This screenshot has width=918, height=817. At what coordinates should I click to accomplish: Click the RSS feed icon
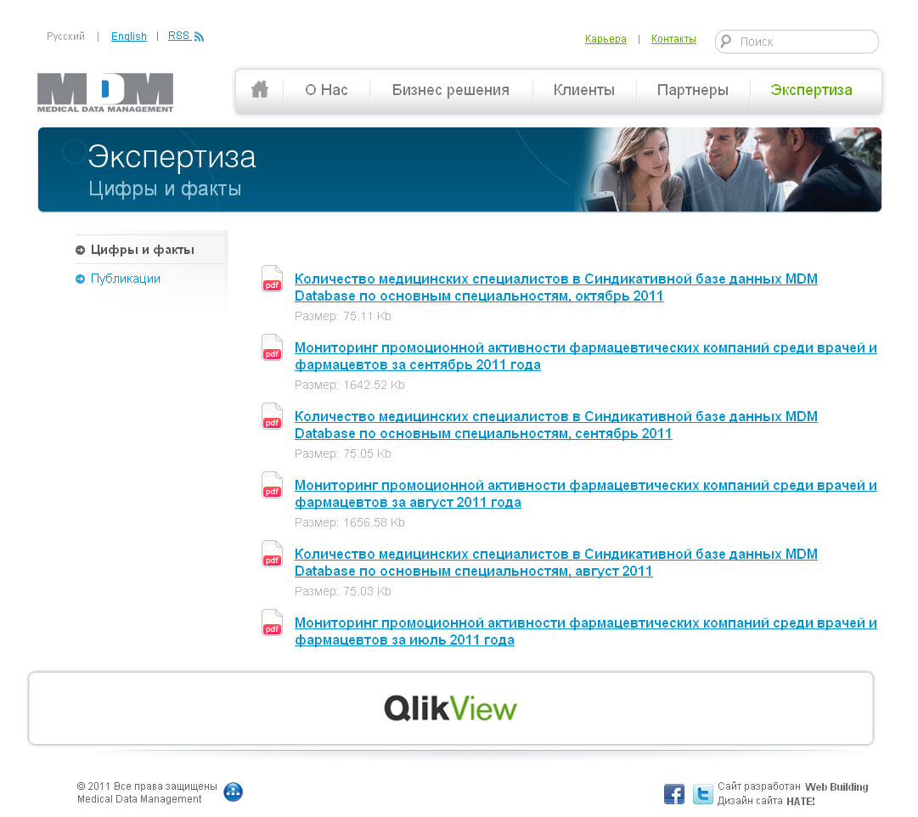click(199, 37)
